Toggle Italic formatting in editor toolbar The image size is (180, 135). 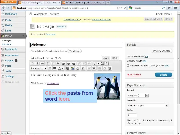(37, 63)
